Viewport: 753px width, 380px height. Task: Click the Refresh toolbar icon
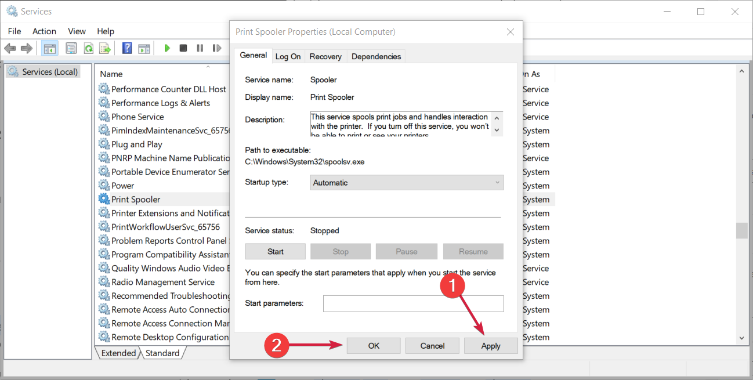(x=88, y=48)
